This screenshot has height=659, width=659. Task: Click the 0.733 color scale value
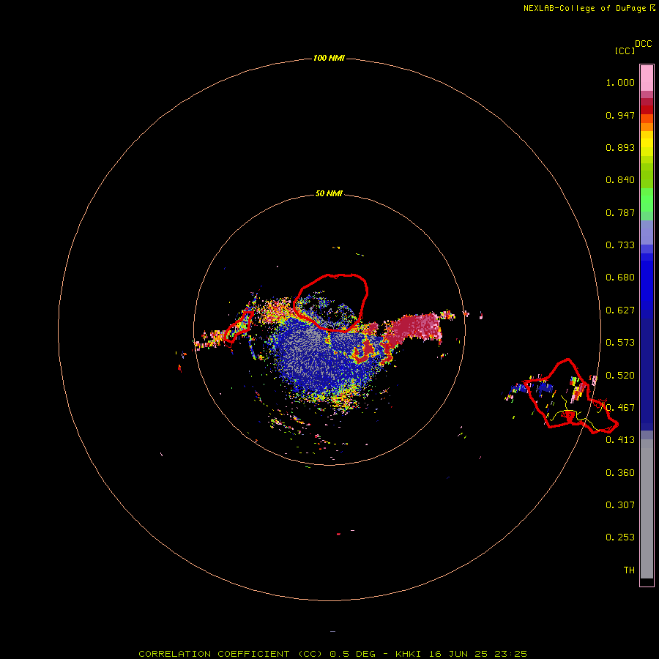[620, 245]
